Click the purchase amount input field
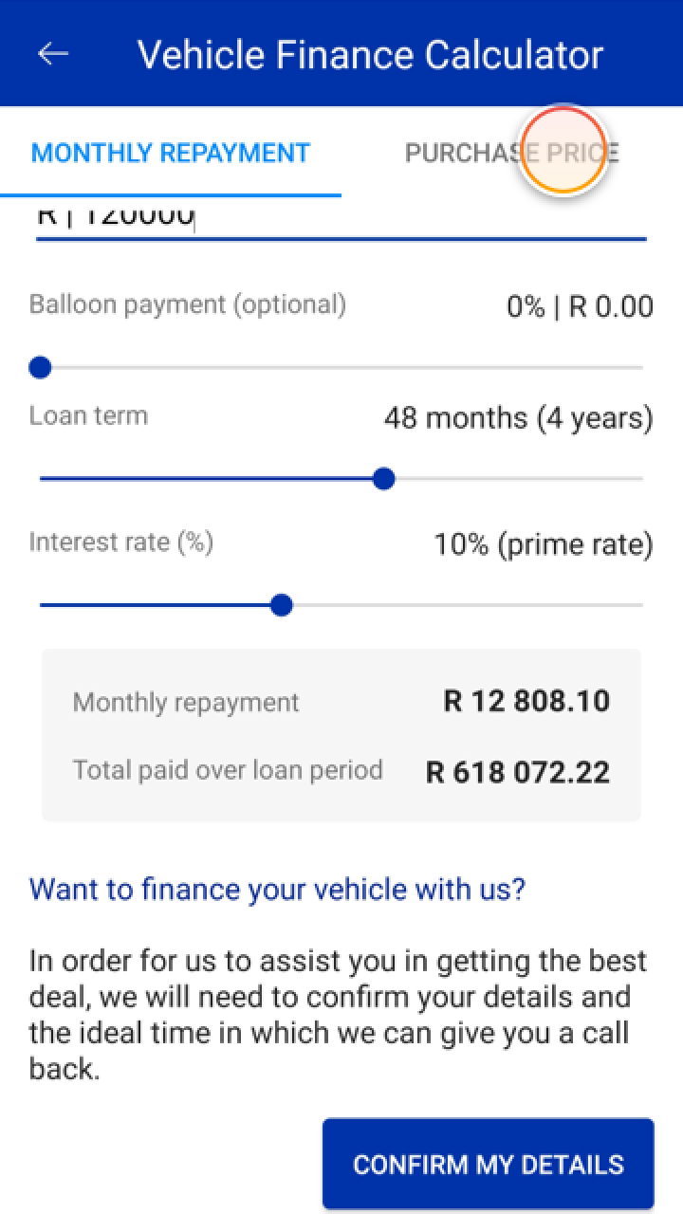The height and width of the screenshot is (1214, 683). 341,217
